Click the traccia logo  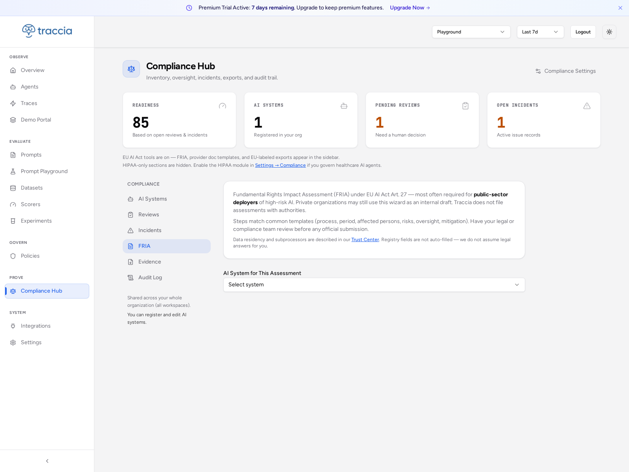[x=47, y=31]
